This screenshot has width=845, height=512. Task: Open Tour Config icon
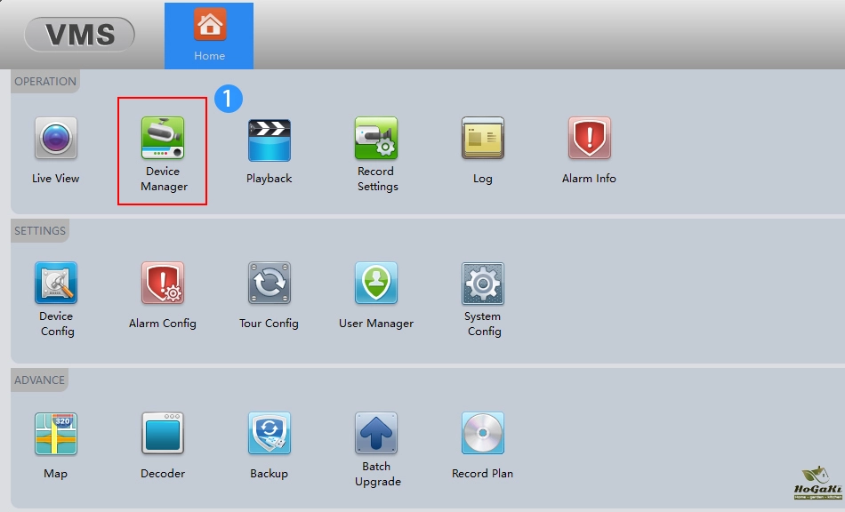[270, 284]
